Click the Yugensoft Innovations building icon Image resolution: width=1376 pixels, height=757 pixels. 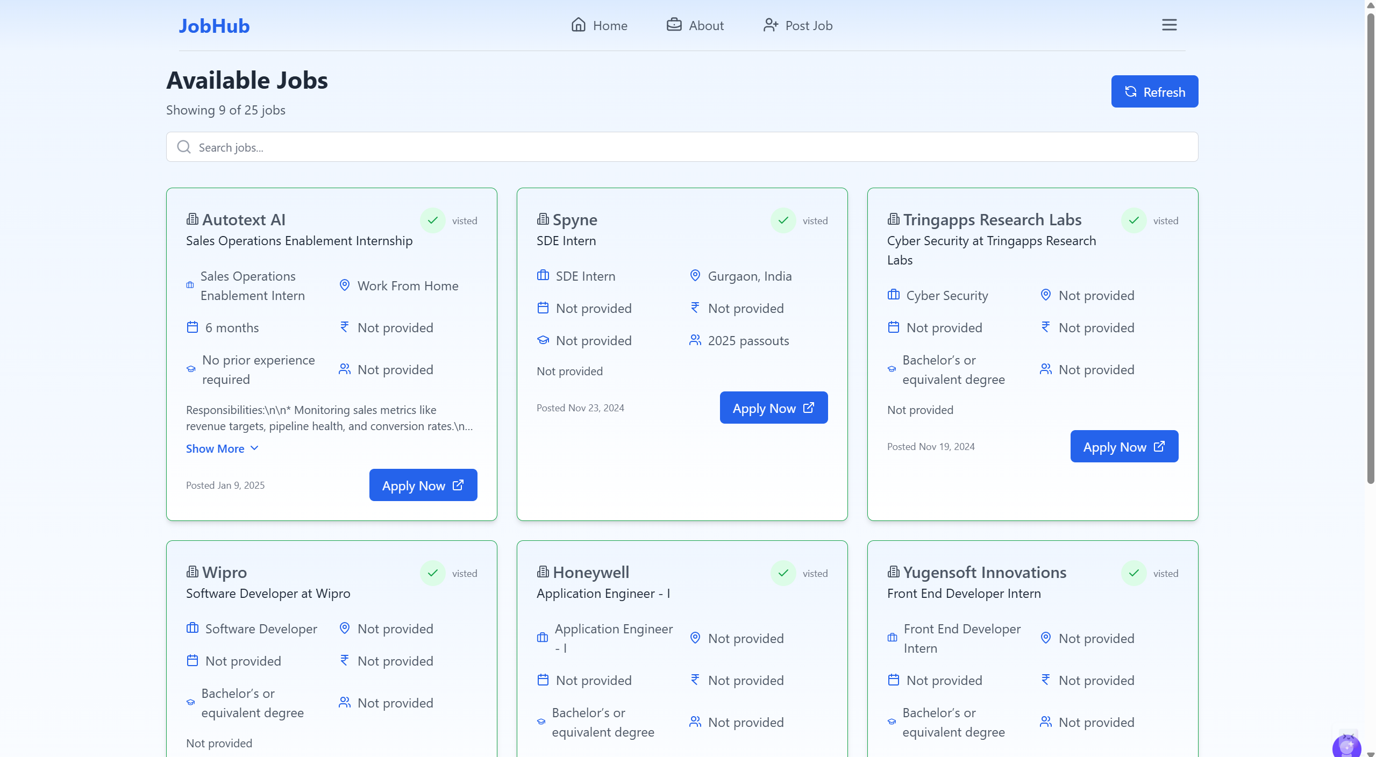tap(893, 572)
